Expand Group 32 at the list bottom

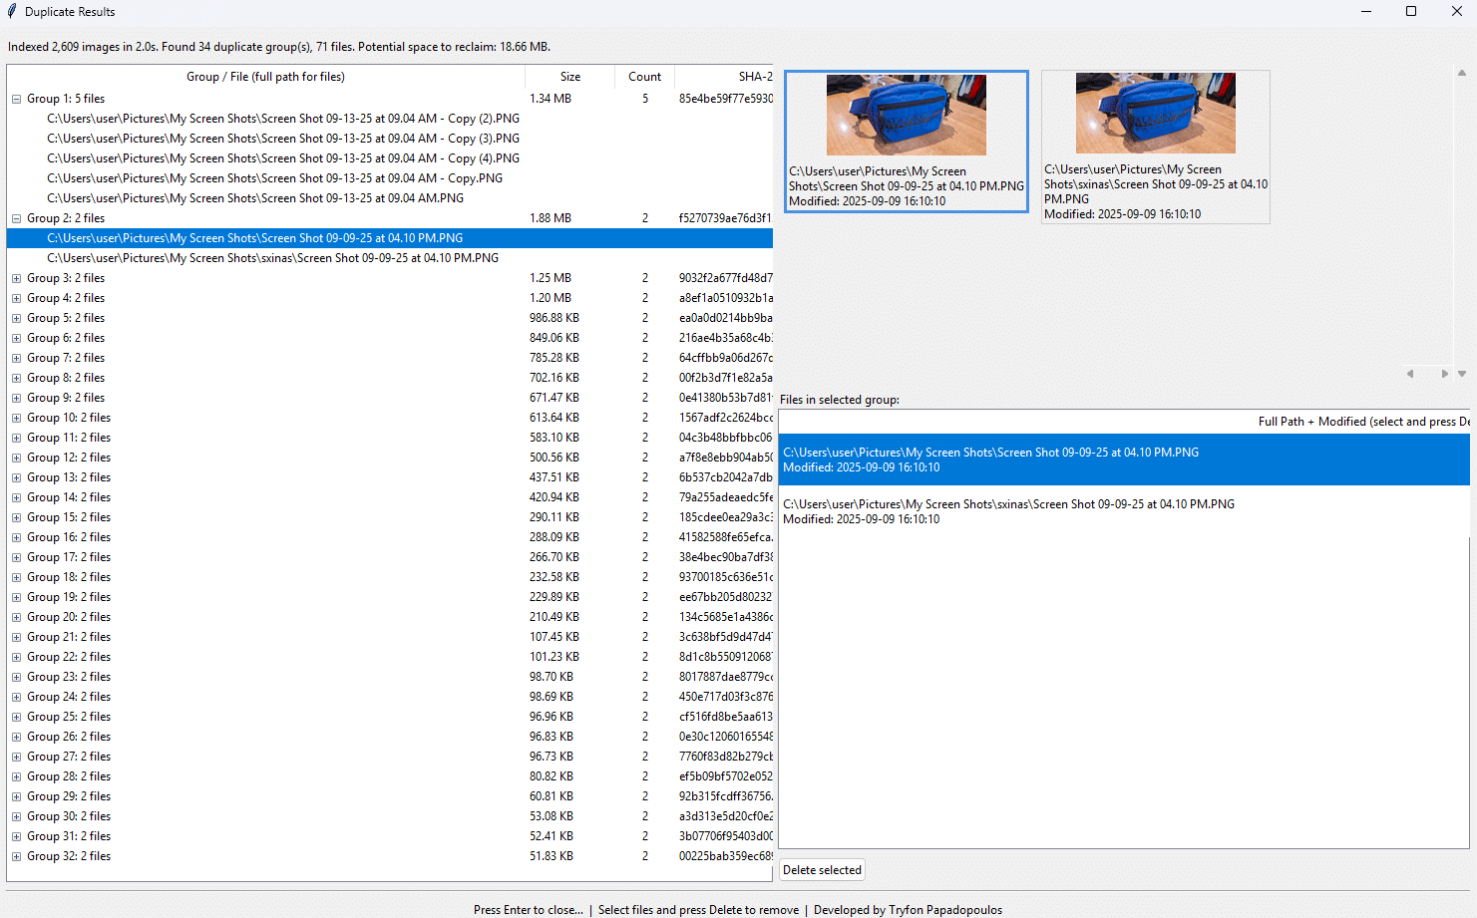pyautogui.click(x=16, y=856)
